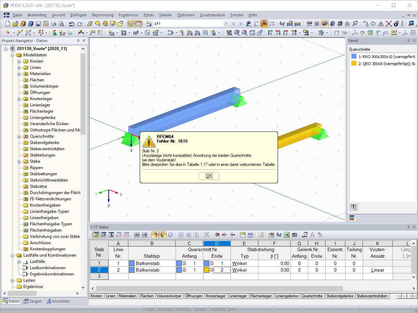Go to the previous load case arrow

[233, 24]
